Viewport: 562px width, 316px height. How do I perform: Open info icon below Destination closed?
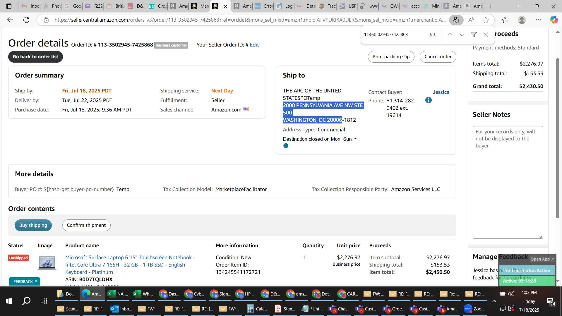click(286, 146)
